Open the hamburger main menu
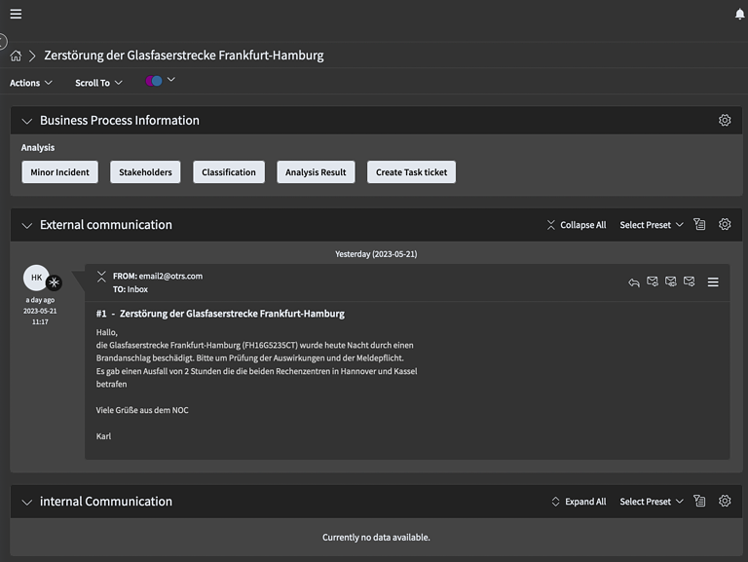Image resolution: width=748 pixels, height=562 pixels. coord(16,14)
